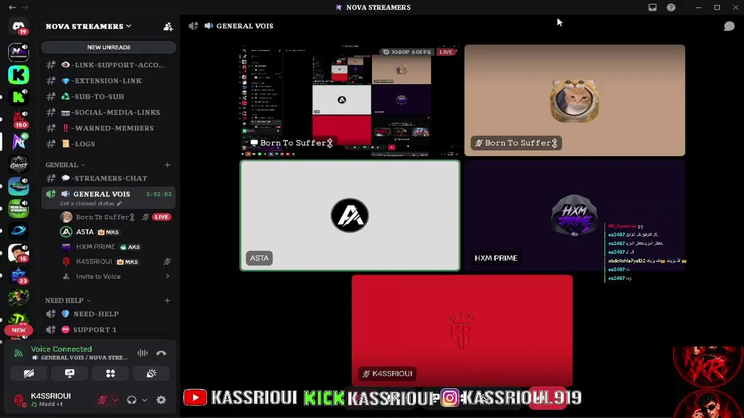The height and width of the screenshot is (418, 744).
Task: Open the extension-link channel
Action: tap(109, 81)
